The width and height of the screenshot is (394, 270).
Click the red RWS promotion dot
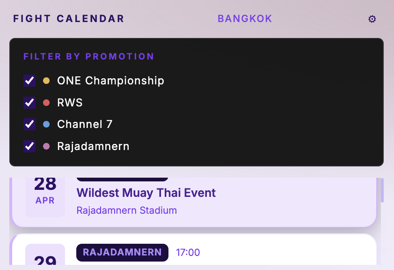point(46,103)
